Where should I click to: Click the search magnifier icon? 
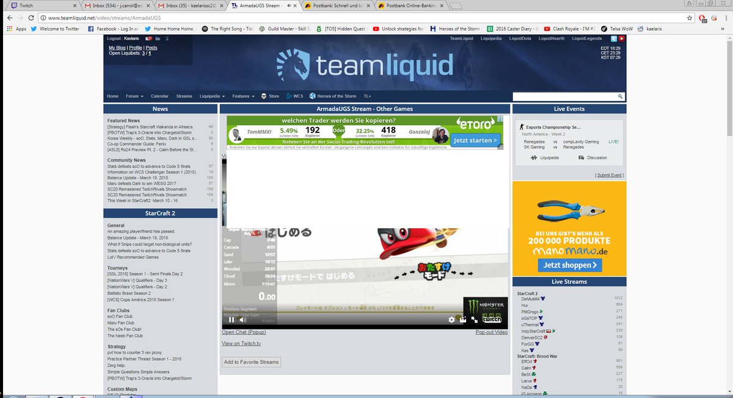point(620,96)
